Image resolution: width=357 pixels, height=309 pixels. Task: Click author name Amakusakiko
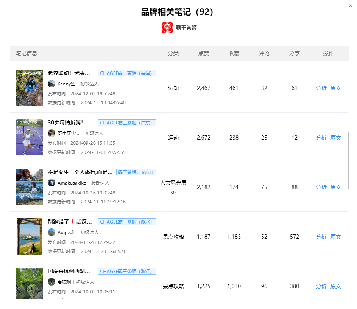pos(72,183)
